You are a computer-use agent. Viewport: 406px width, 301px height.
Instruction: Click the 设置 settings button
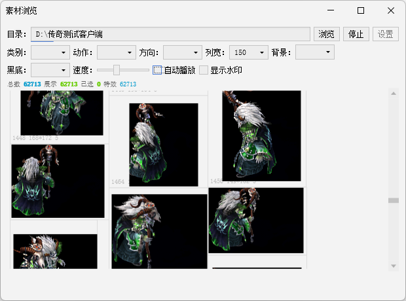pyautogui.click(x=386, y=34)
